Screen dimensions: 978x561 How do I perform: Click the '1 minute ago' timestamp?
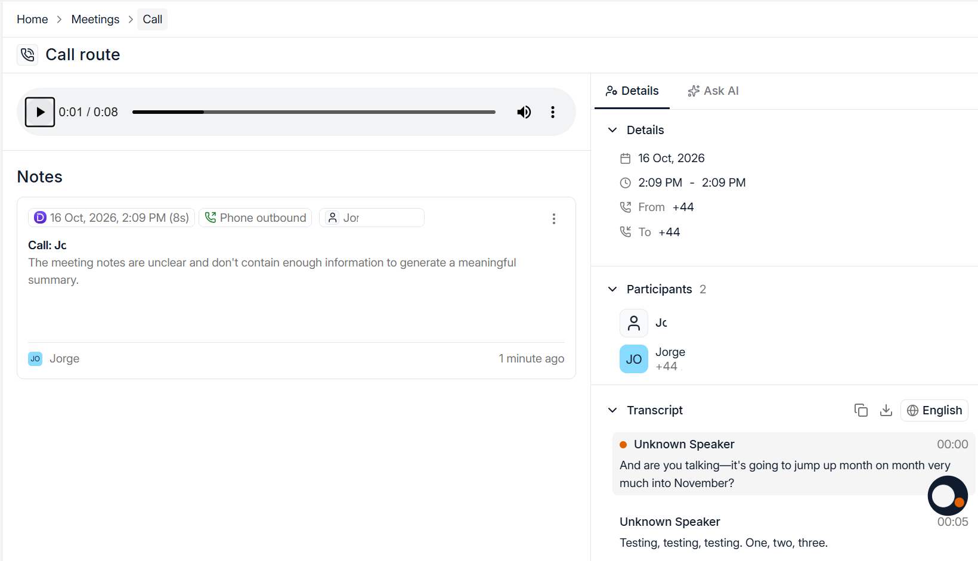[x=531, y=358]
